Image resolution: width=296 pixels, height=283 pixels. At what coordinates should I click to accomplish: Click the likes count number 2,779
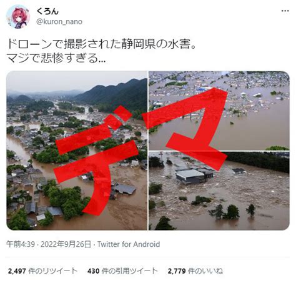[177, 271]
